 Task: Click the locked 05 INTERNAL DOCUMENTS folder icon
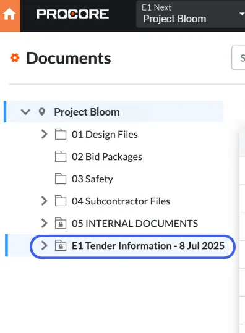click(x=61, y=223)
